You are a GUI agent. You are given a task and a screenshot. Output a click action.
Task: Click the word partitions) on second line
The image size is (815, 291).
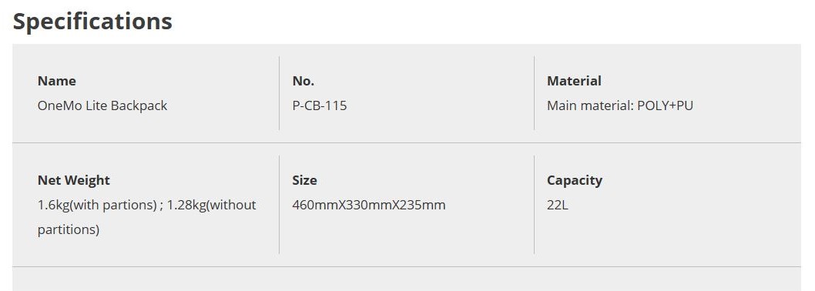pyautogui.click(x=68, y=229)
